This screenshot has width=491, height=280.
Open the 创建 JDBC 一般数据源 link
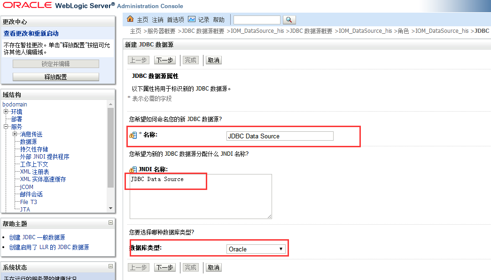pos(37,237)
